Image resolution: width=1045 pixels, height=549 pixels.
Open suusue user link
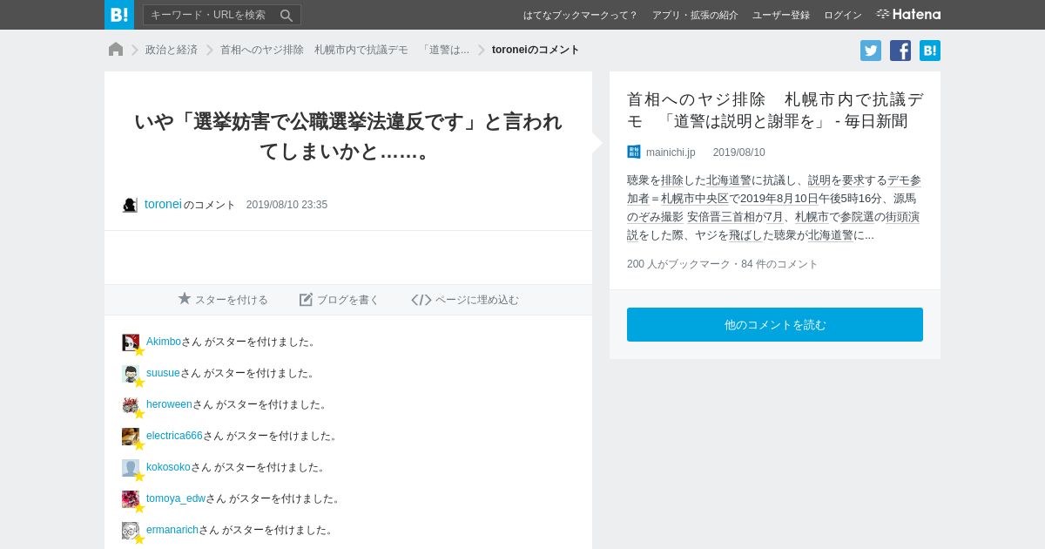tap(163, 373)
